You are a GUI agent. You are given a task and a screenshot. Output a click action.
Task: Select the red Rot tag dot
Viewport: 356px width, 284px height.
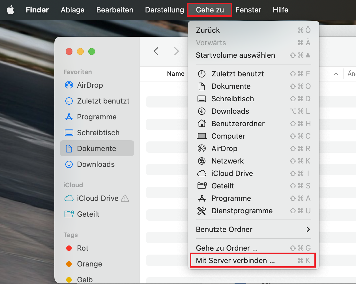[x=69, y=248]
